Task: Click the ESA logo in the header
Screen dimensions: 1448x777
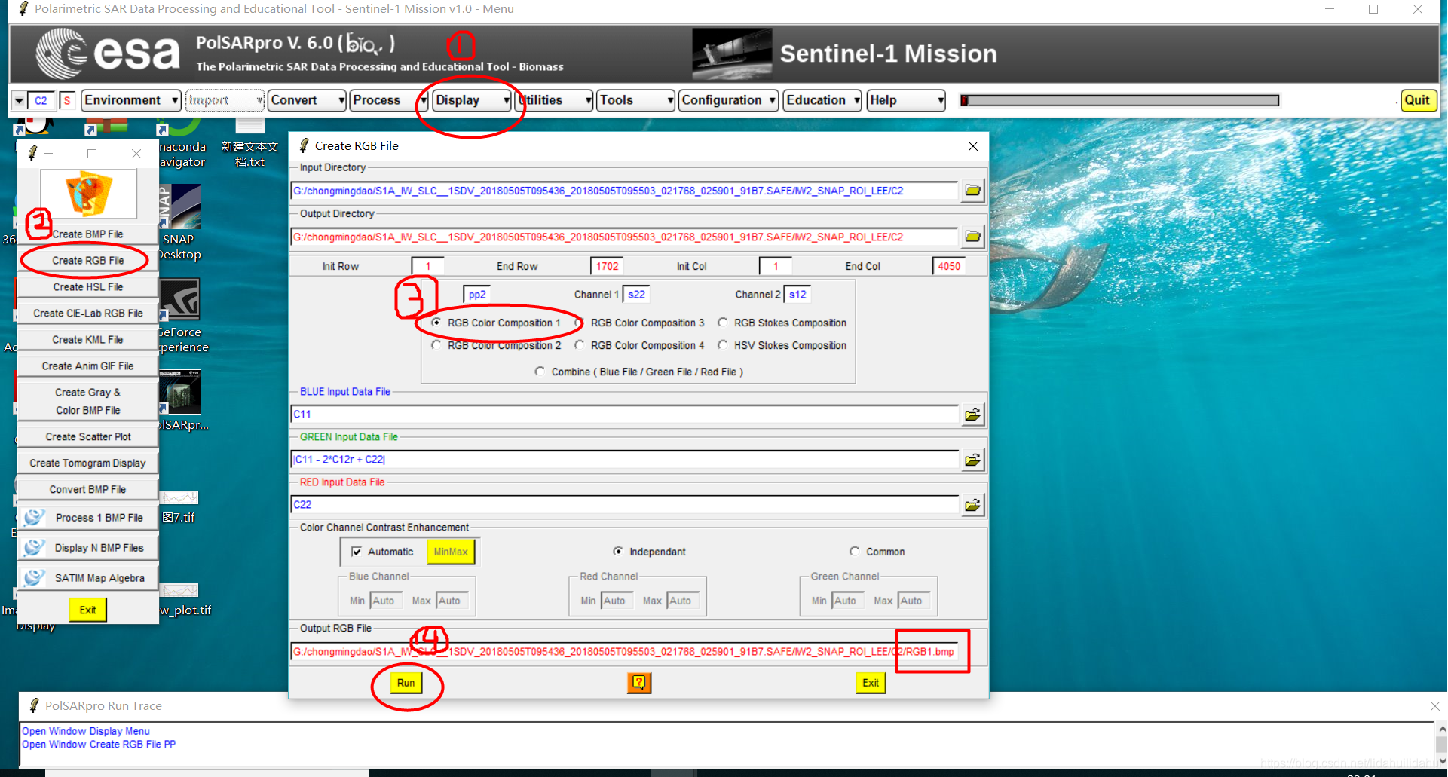Action: click(108, 53)
